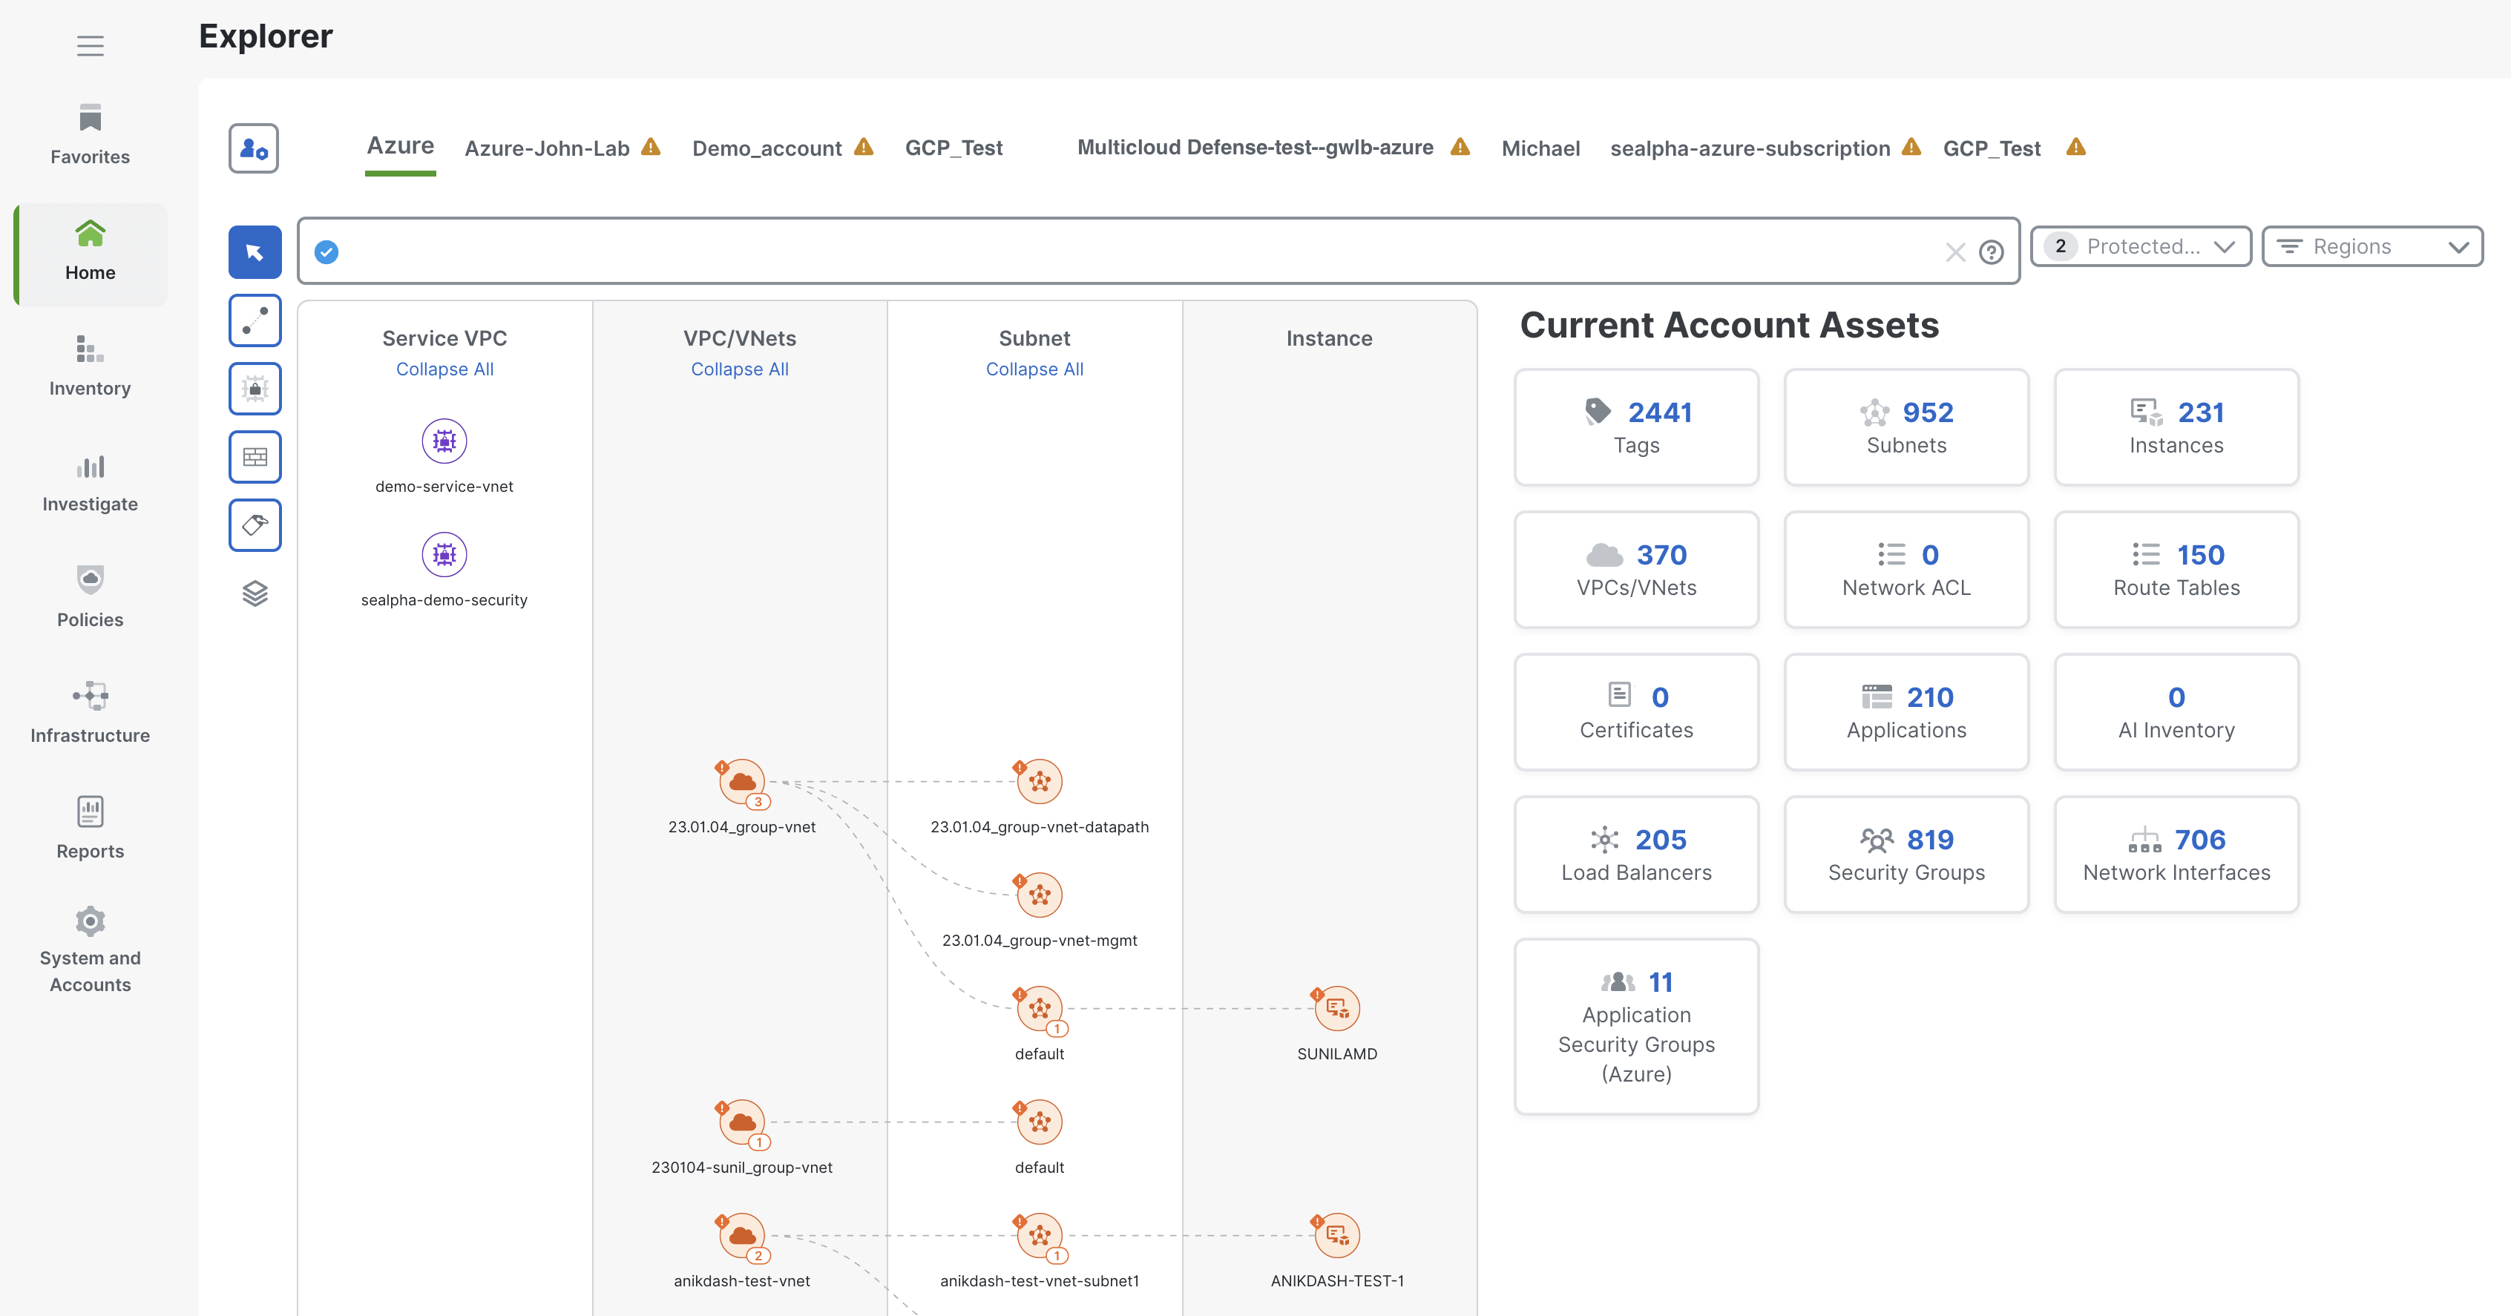Image resolution: width=2511 pixels, height=1316 pixels.
Task: Select the pointer arrow tool
Action: pyautogui.click(x=255, y=252)
